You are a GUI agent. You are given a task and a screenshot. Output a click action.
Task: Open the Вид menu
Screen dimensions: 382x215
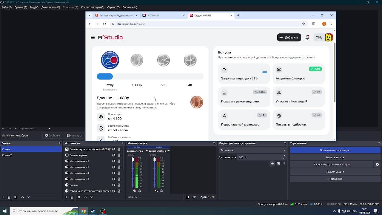click(34, 7)
